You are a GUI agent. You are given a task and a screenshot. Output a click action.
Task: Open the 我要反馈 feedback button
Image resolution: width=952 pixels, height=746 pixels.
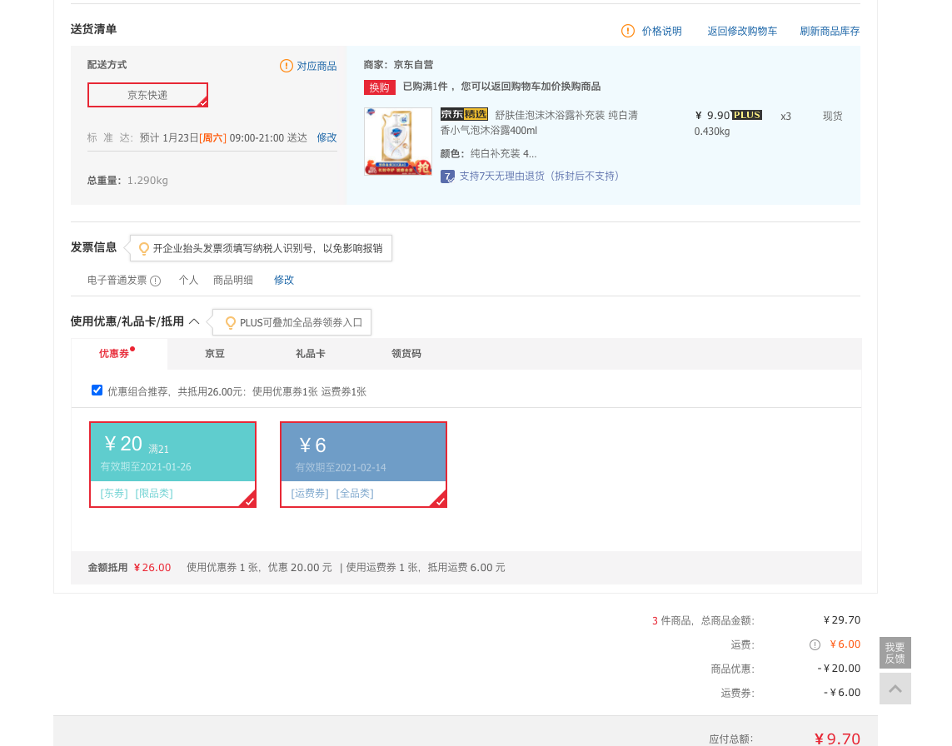[895, 653]
